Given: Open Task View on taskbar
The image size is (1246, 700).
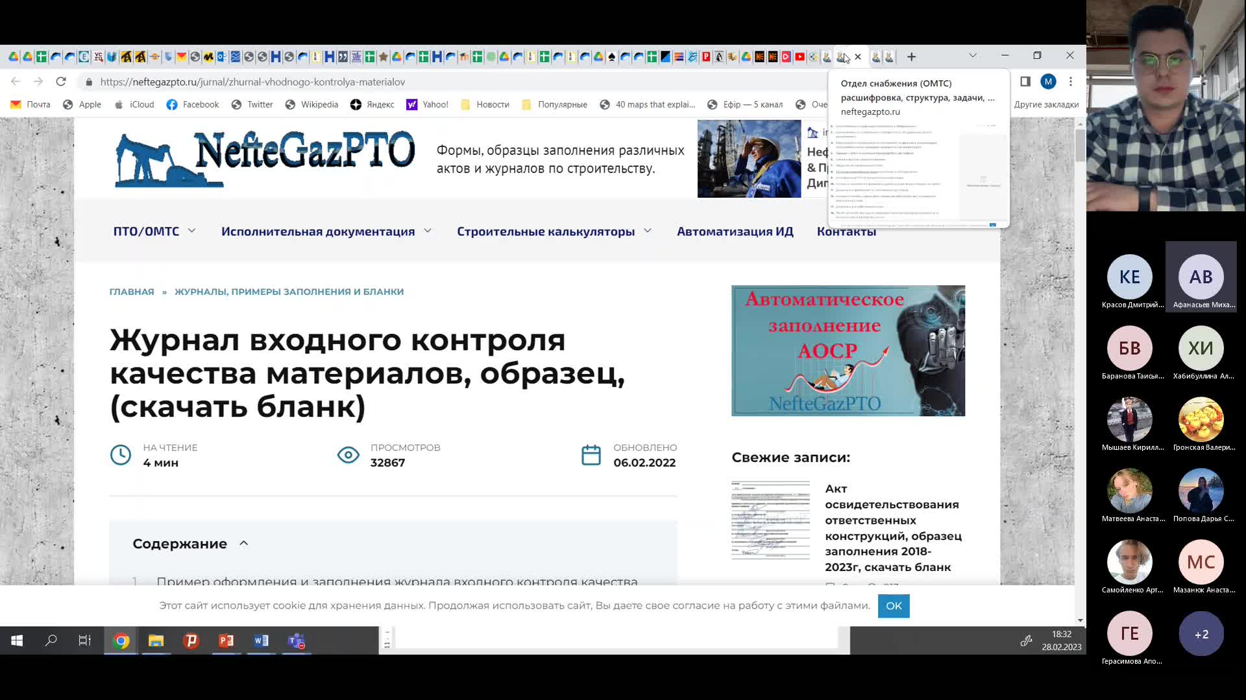Looking at the screenshot, I should click(84, 641).
